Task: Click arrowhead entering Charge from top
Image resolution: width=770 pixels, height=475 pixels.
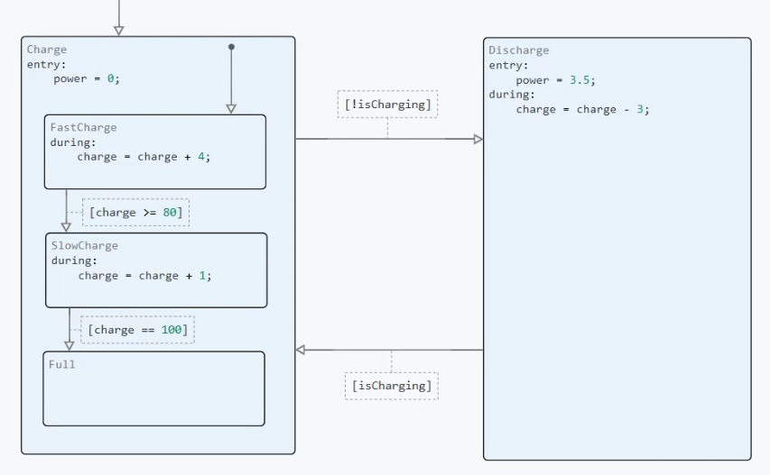Action: click(119, 31)
